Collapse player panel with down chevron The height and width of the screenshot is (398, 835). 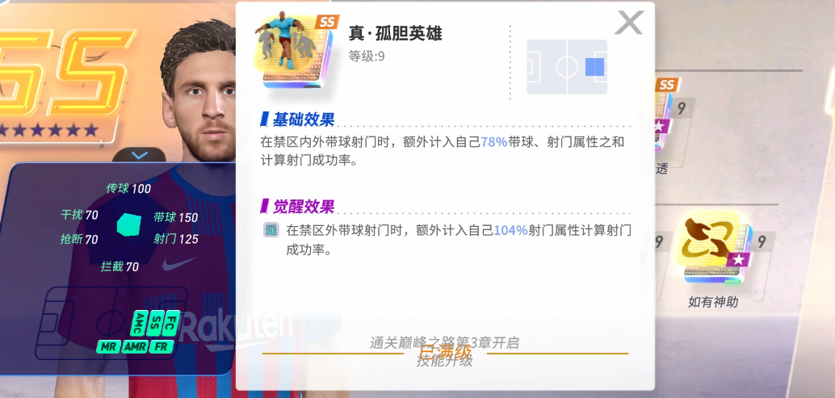click(139, 155)
